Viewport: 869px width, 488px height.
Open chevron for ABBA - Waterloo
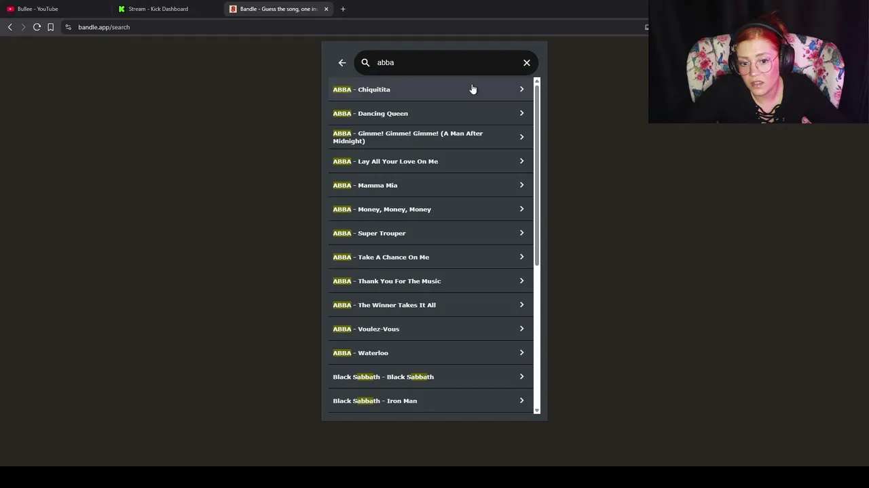521,352
